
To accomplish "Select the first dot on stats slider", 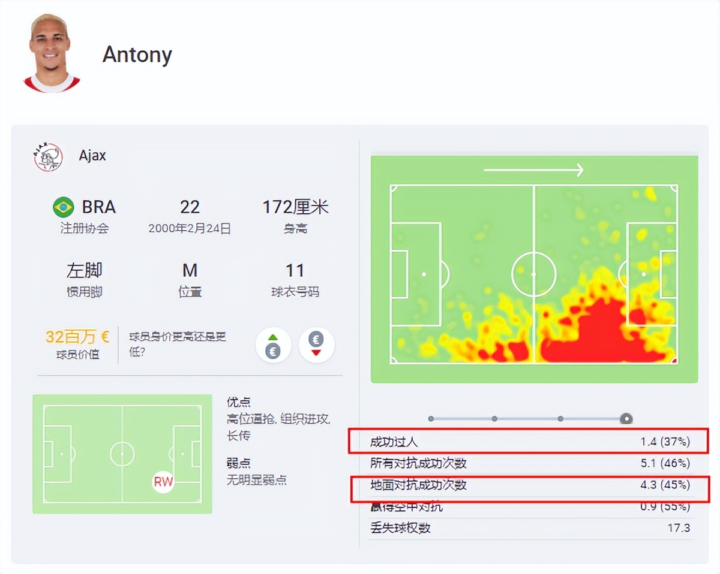I will click(431, 419).
